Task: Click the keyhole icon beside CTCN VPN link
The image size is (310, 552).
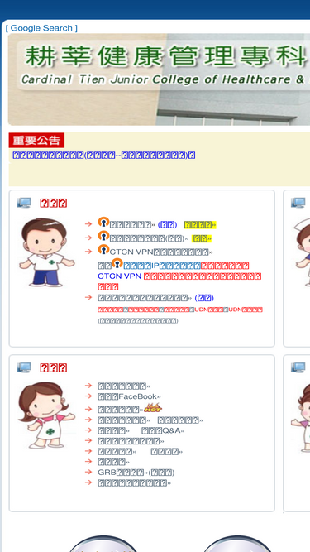Action: click(x=103, y=250)
